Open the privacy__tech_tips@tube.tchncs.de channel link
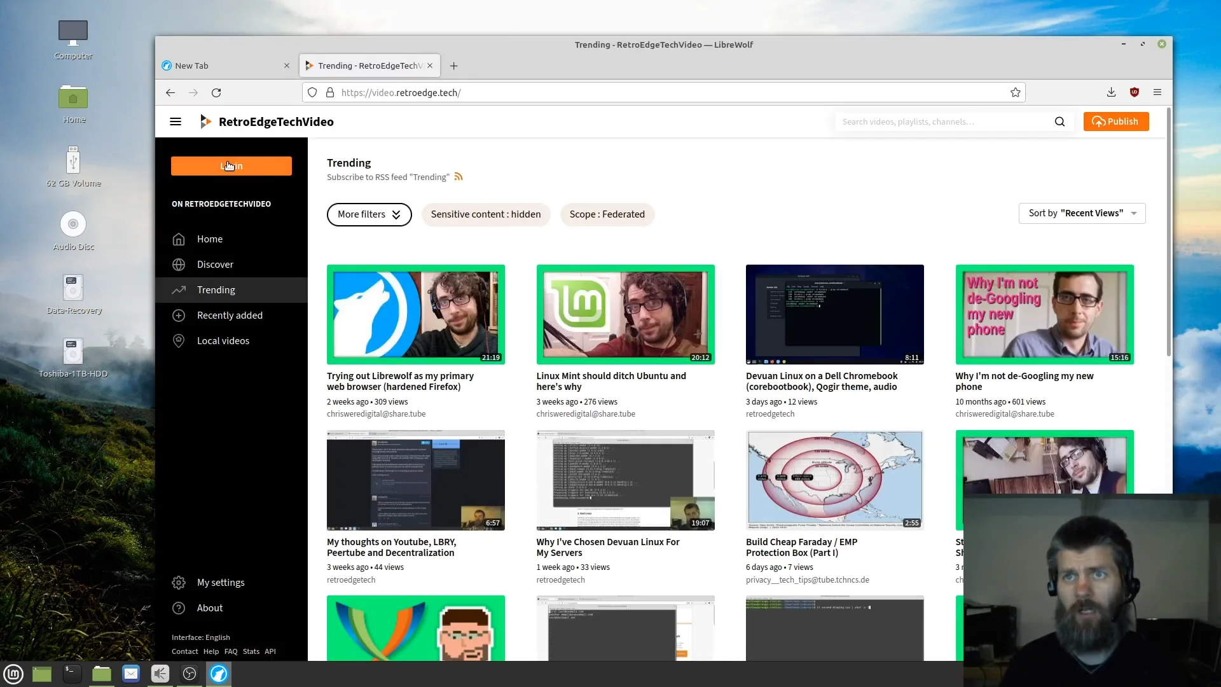This screenshot has width=1221, height=687. 808,580
